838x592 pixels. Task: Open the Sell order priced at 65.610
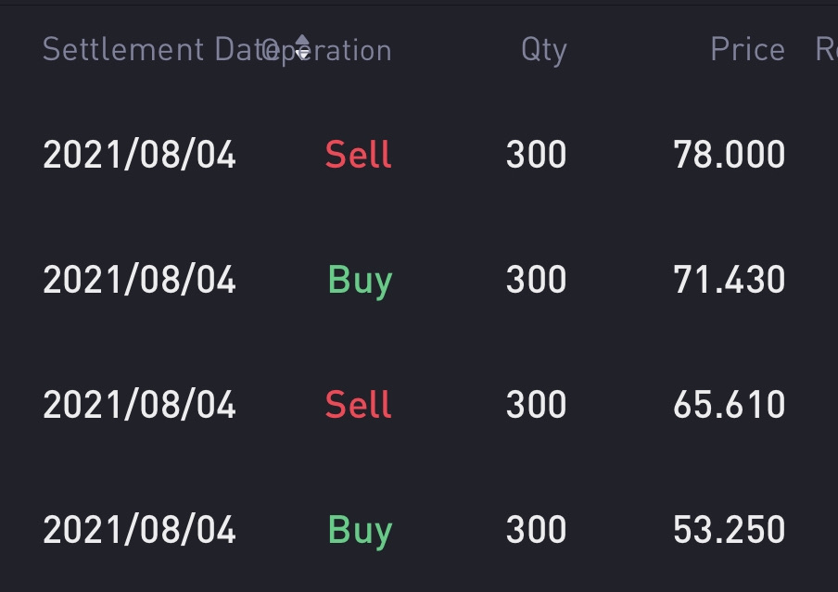coord(359,405)
